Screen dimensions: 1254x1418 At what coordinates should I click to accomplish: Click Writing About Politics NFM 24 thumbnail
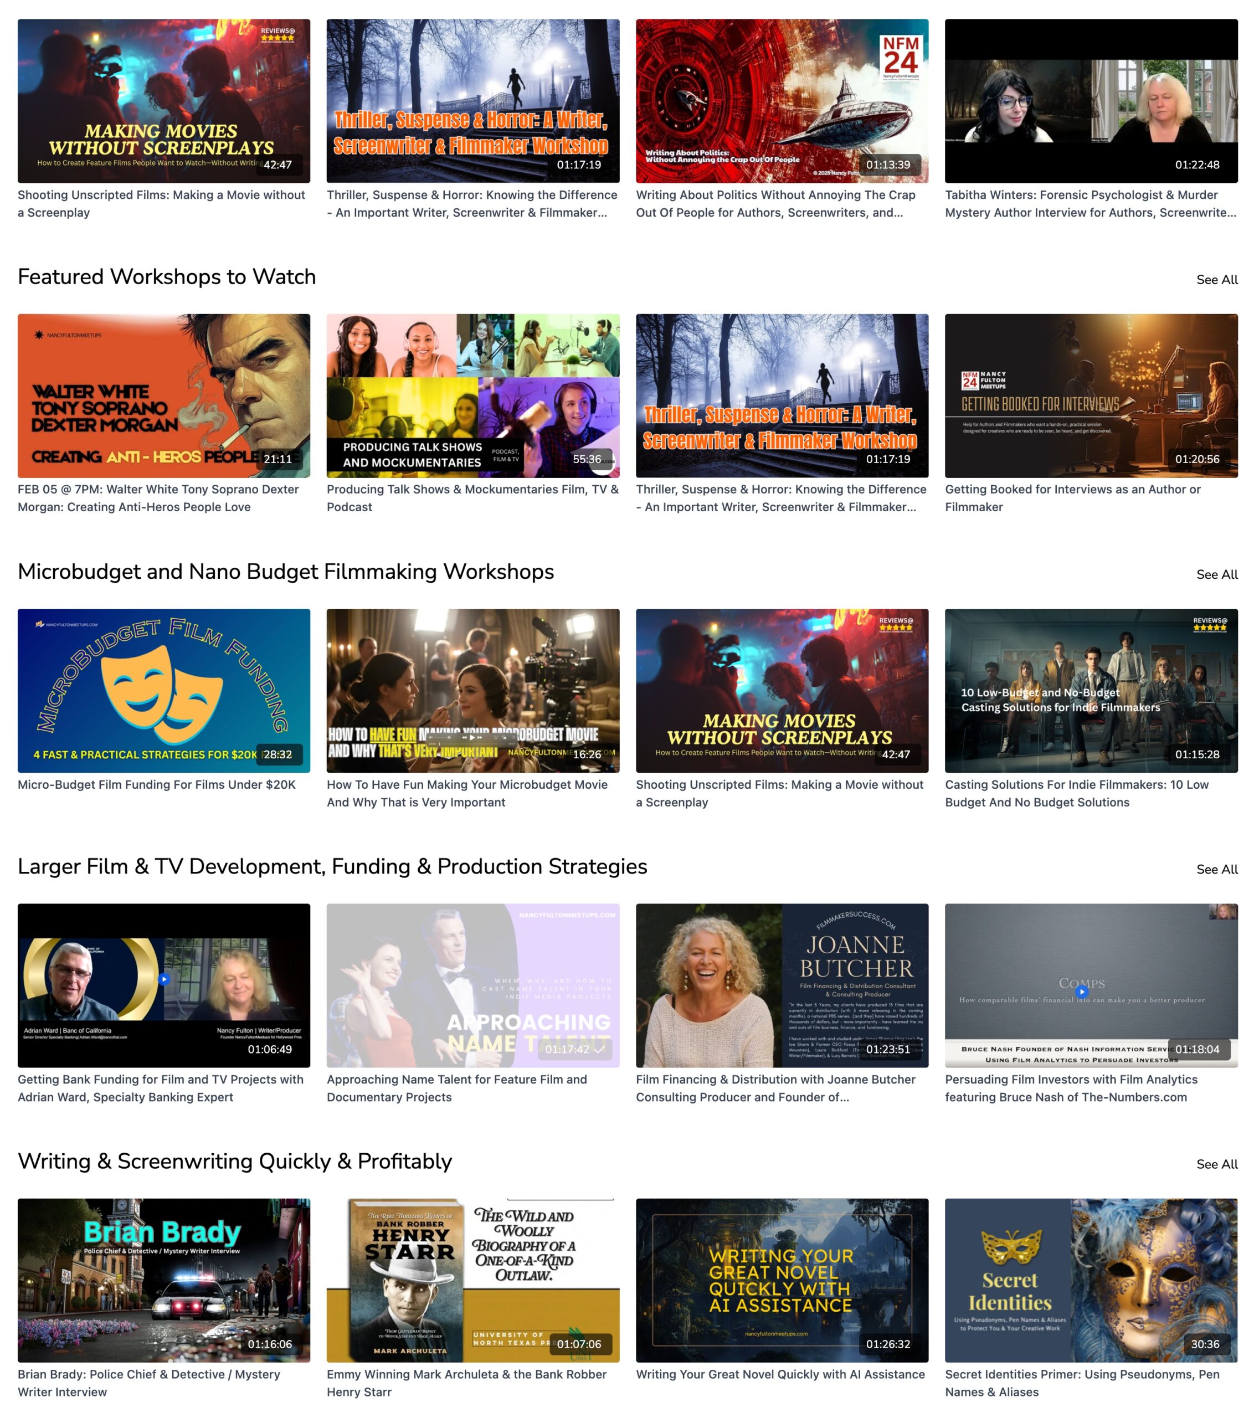[x=782, y=101]
